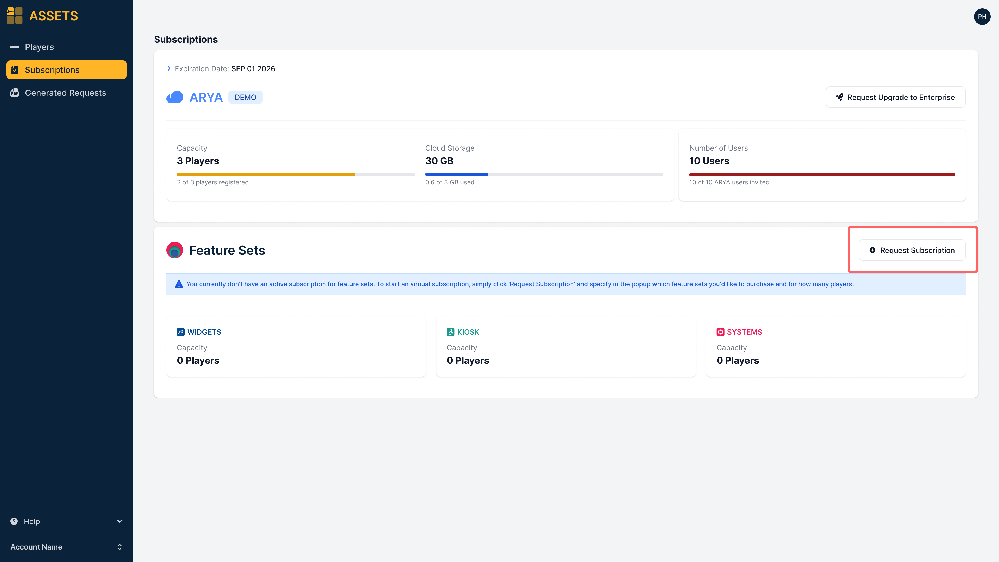This screenshot has height=562, width=999.
Task: Click the Request Subscription button
Action: (912, 250)
